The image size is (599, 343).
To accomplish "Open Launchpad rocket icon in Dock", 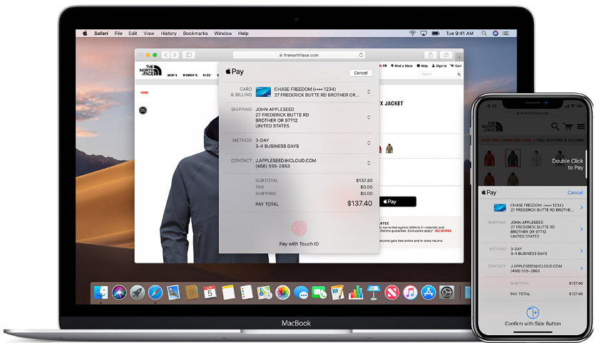I will [137, 292].
